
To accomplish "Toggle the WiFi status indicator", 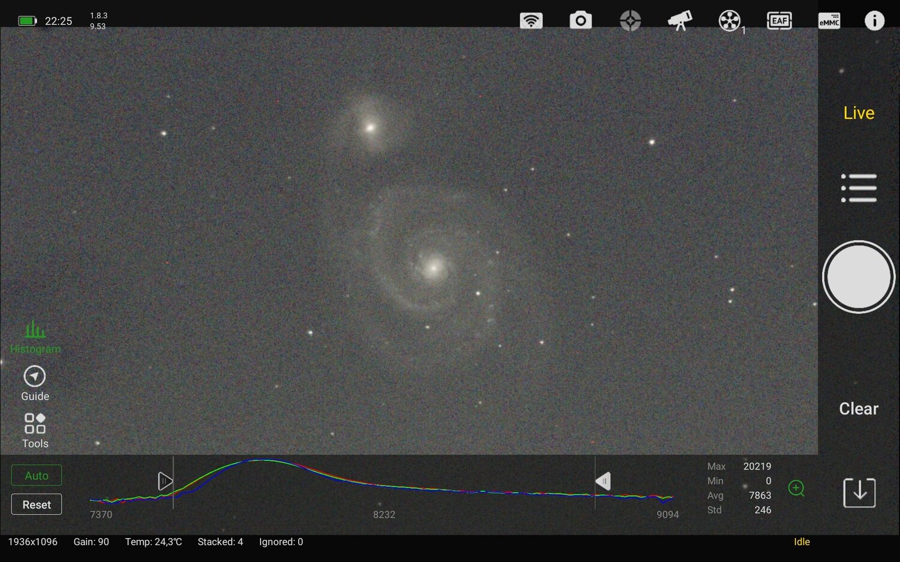I will click(530, 20).
